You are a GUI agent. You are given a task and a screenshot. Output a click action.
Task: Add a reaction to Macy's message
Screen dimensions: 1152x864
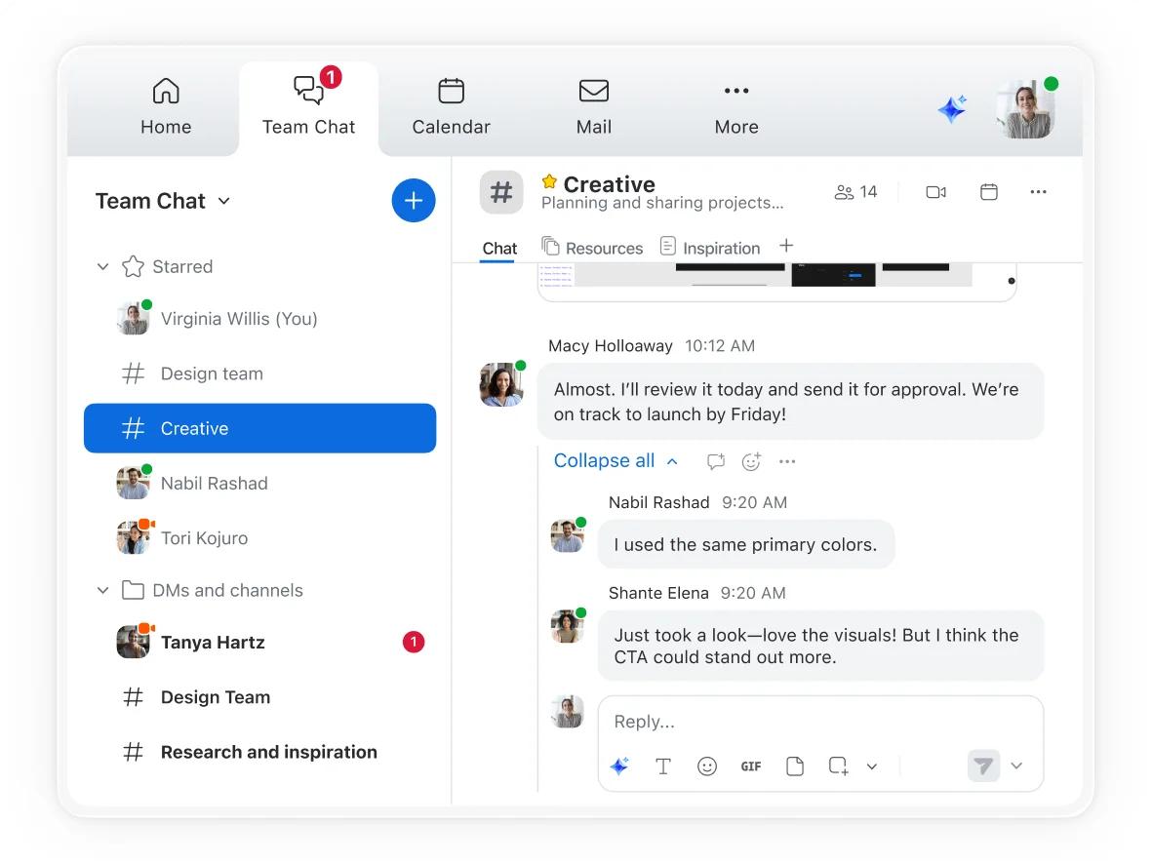[x=751, y=461]
